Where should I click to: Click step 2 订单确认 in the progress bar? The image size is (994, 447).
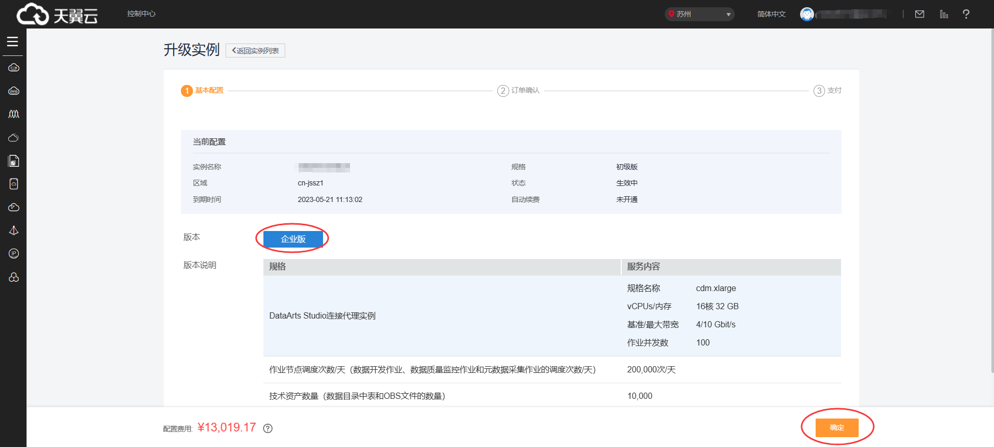[x=519, y=91]
